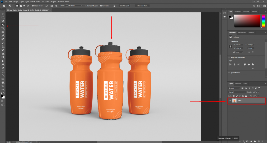Screen dimensions: 267x143
Task: Click the hue spectrum slider
Action: [x=263, y=21]
